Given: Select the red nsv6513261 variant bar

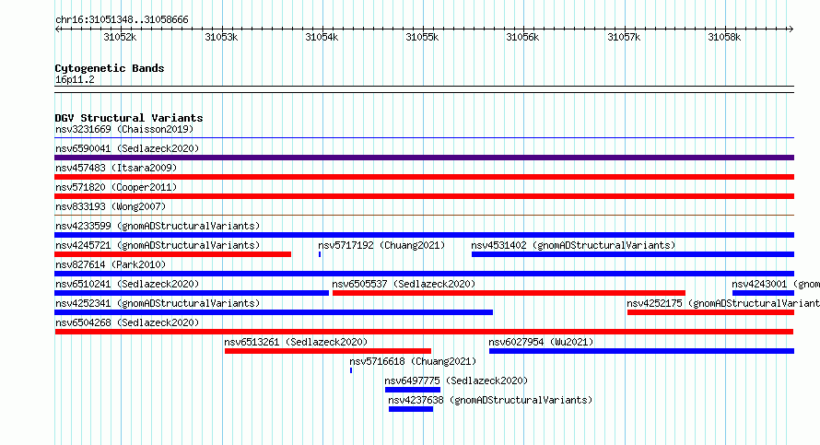Looking at the screenshot, I should click(328, 351).
